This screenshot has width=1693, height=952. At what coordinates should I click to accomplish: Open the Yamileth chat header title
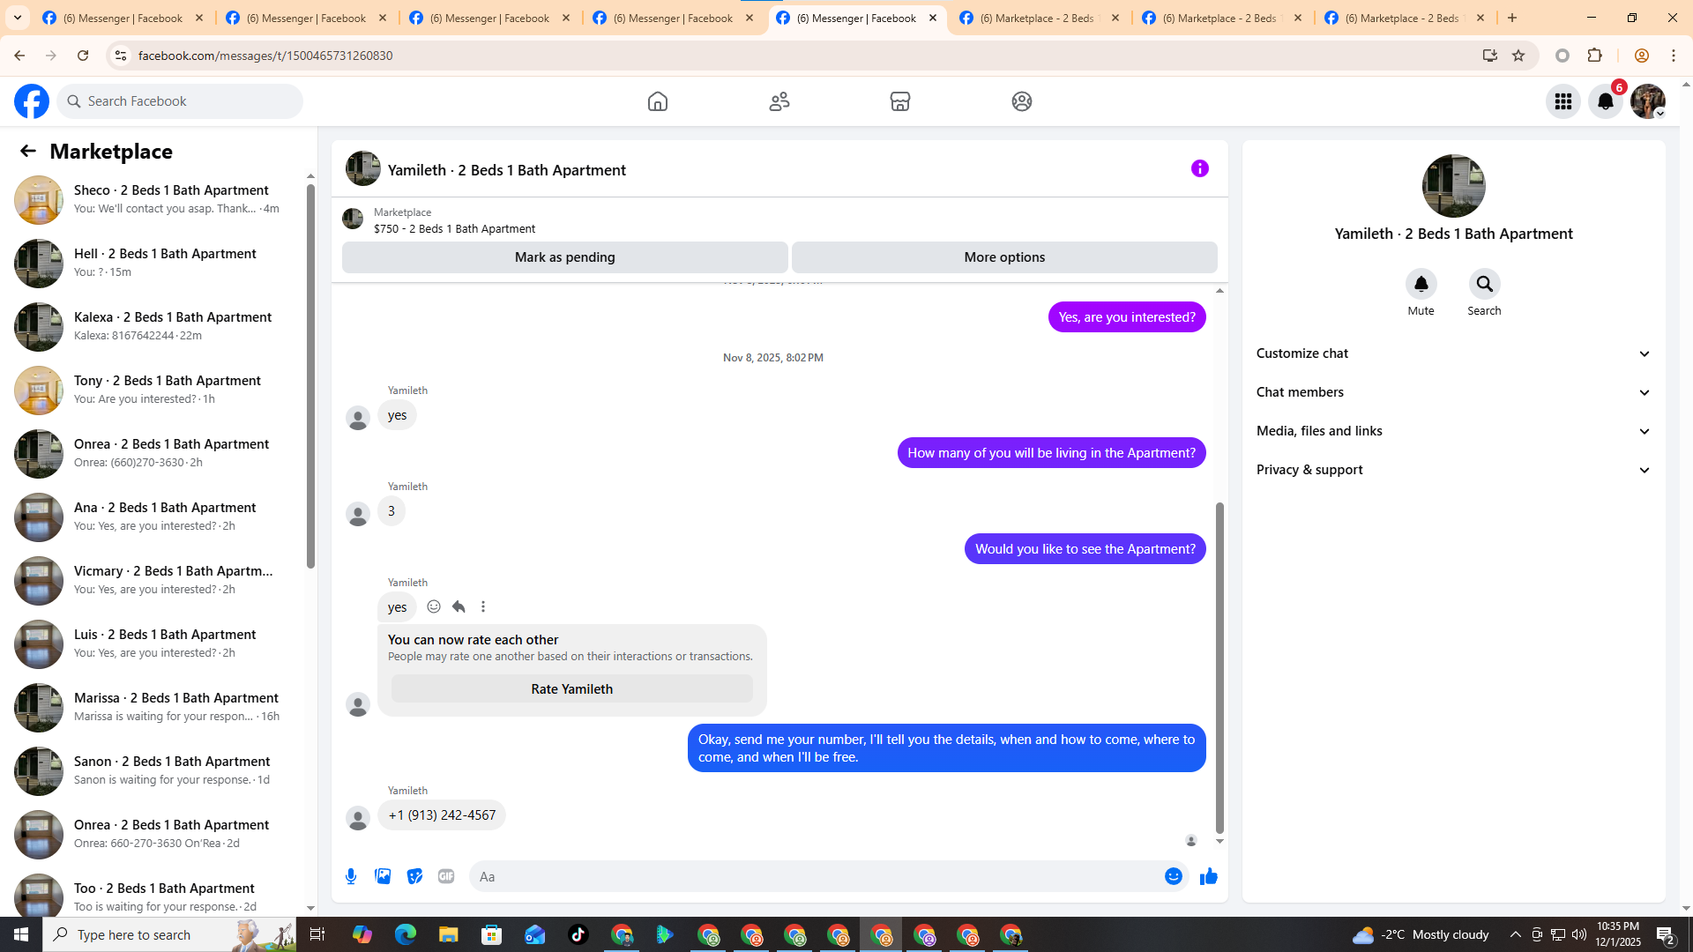507,170
